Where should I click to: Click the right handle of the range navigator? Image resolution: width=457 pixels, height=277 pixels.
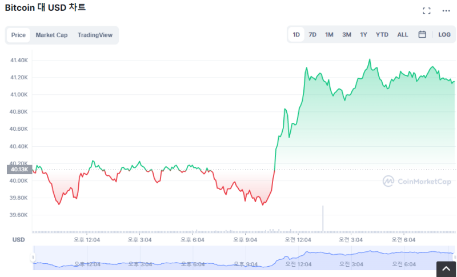click(x=455, y=257)
